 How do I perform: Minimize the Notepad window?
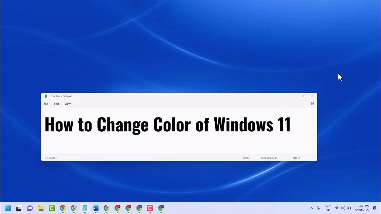293,96
